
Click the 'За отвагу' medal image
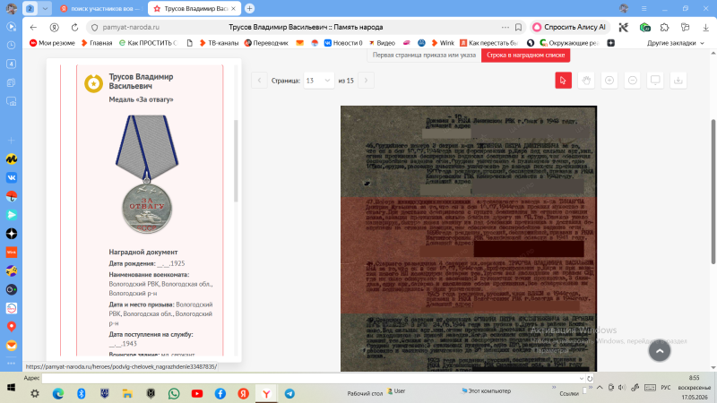(x=147, y=174)
